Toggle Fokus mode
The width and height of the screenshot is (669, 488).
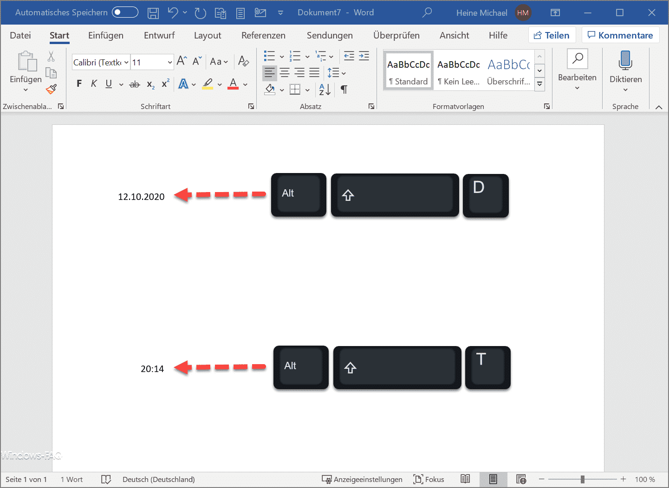click(x=429, y=479)
